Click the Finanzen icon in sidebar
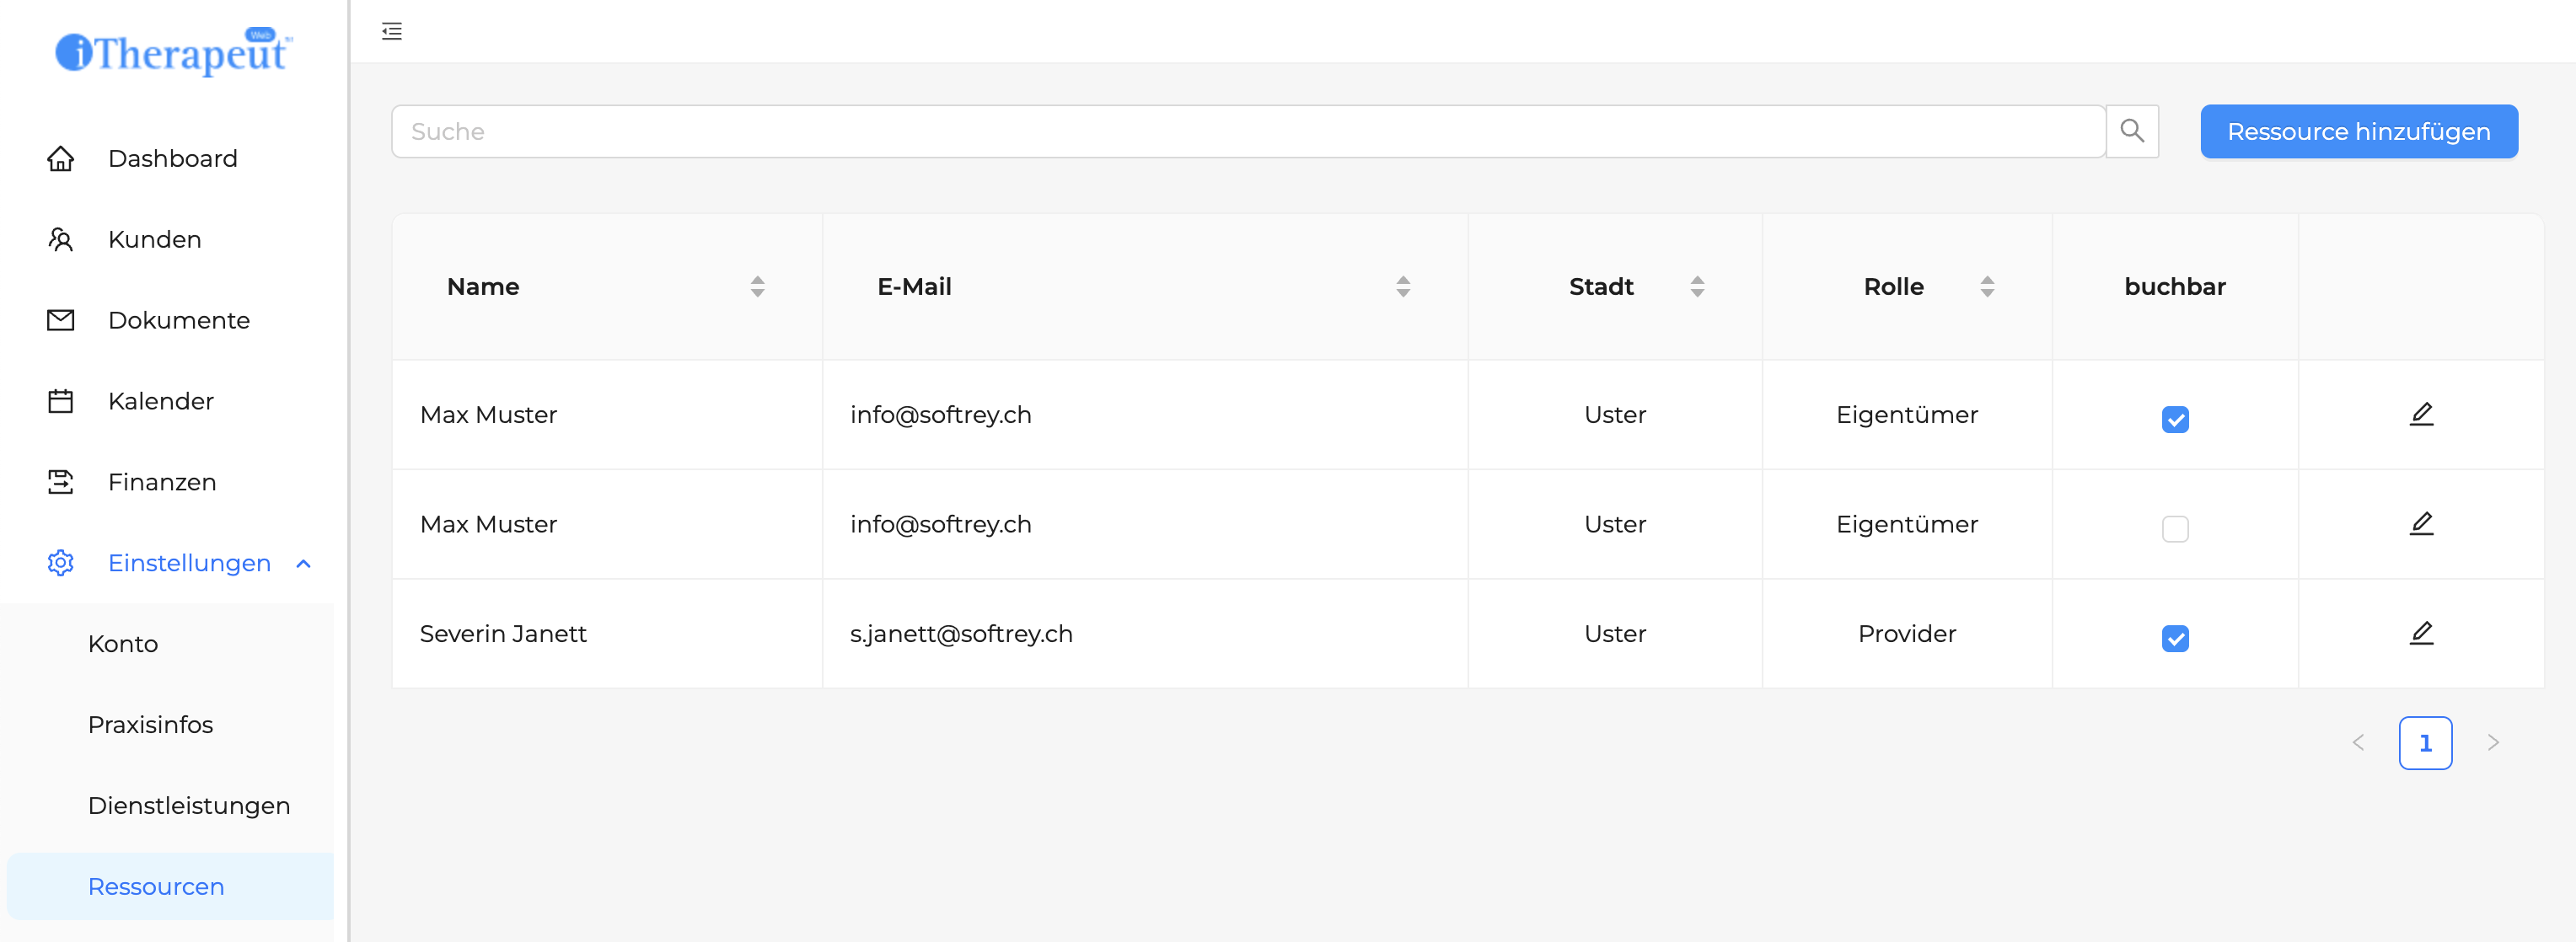2576x942 pixels. (x=61, y=482)
